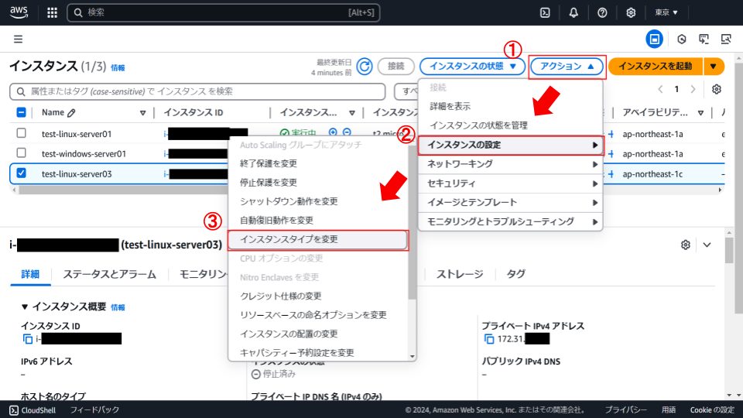
Task: Go to previous page of instances
Action: tap(660, 89)
